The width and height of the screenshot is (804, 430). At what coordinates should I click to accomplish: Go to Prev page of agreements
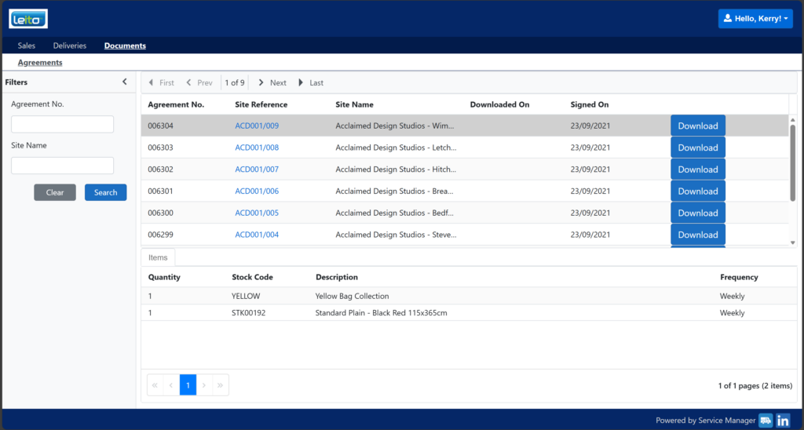pos(199,82)
